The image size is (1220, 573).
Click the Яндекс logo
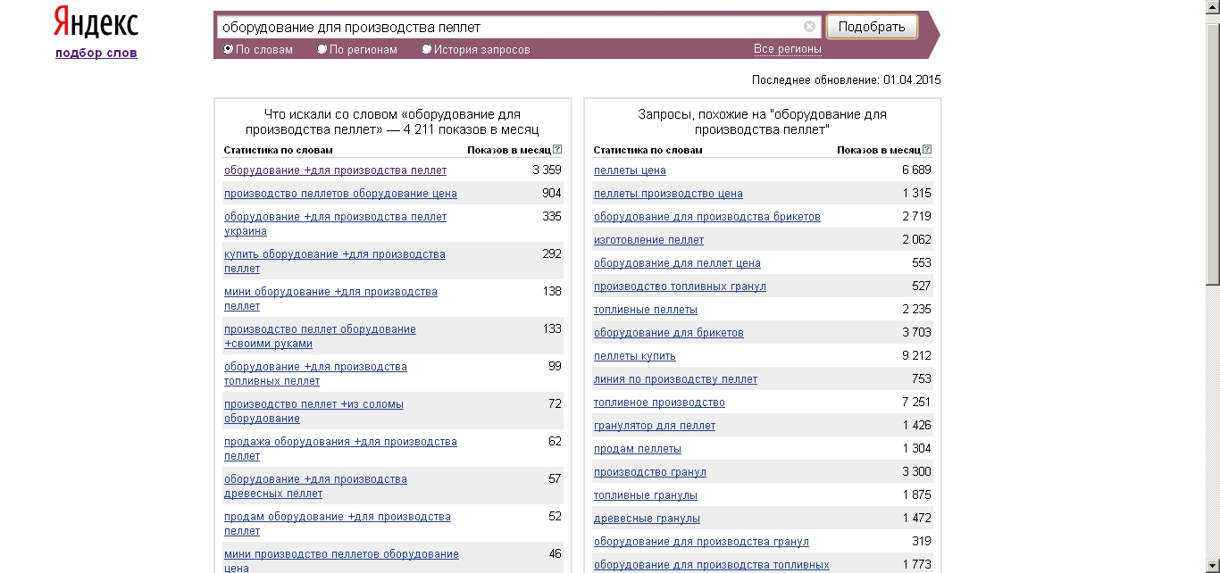click(96, 23)
